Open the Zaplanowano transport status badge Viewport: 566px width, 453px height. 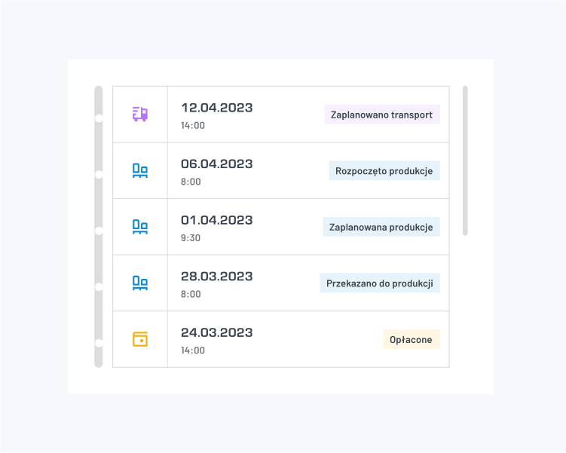(x=382, y=115)
